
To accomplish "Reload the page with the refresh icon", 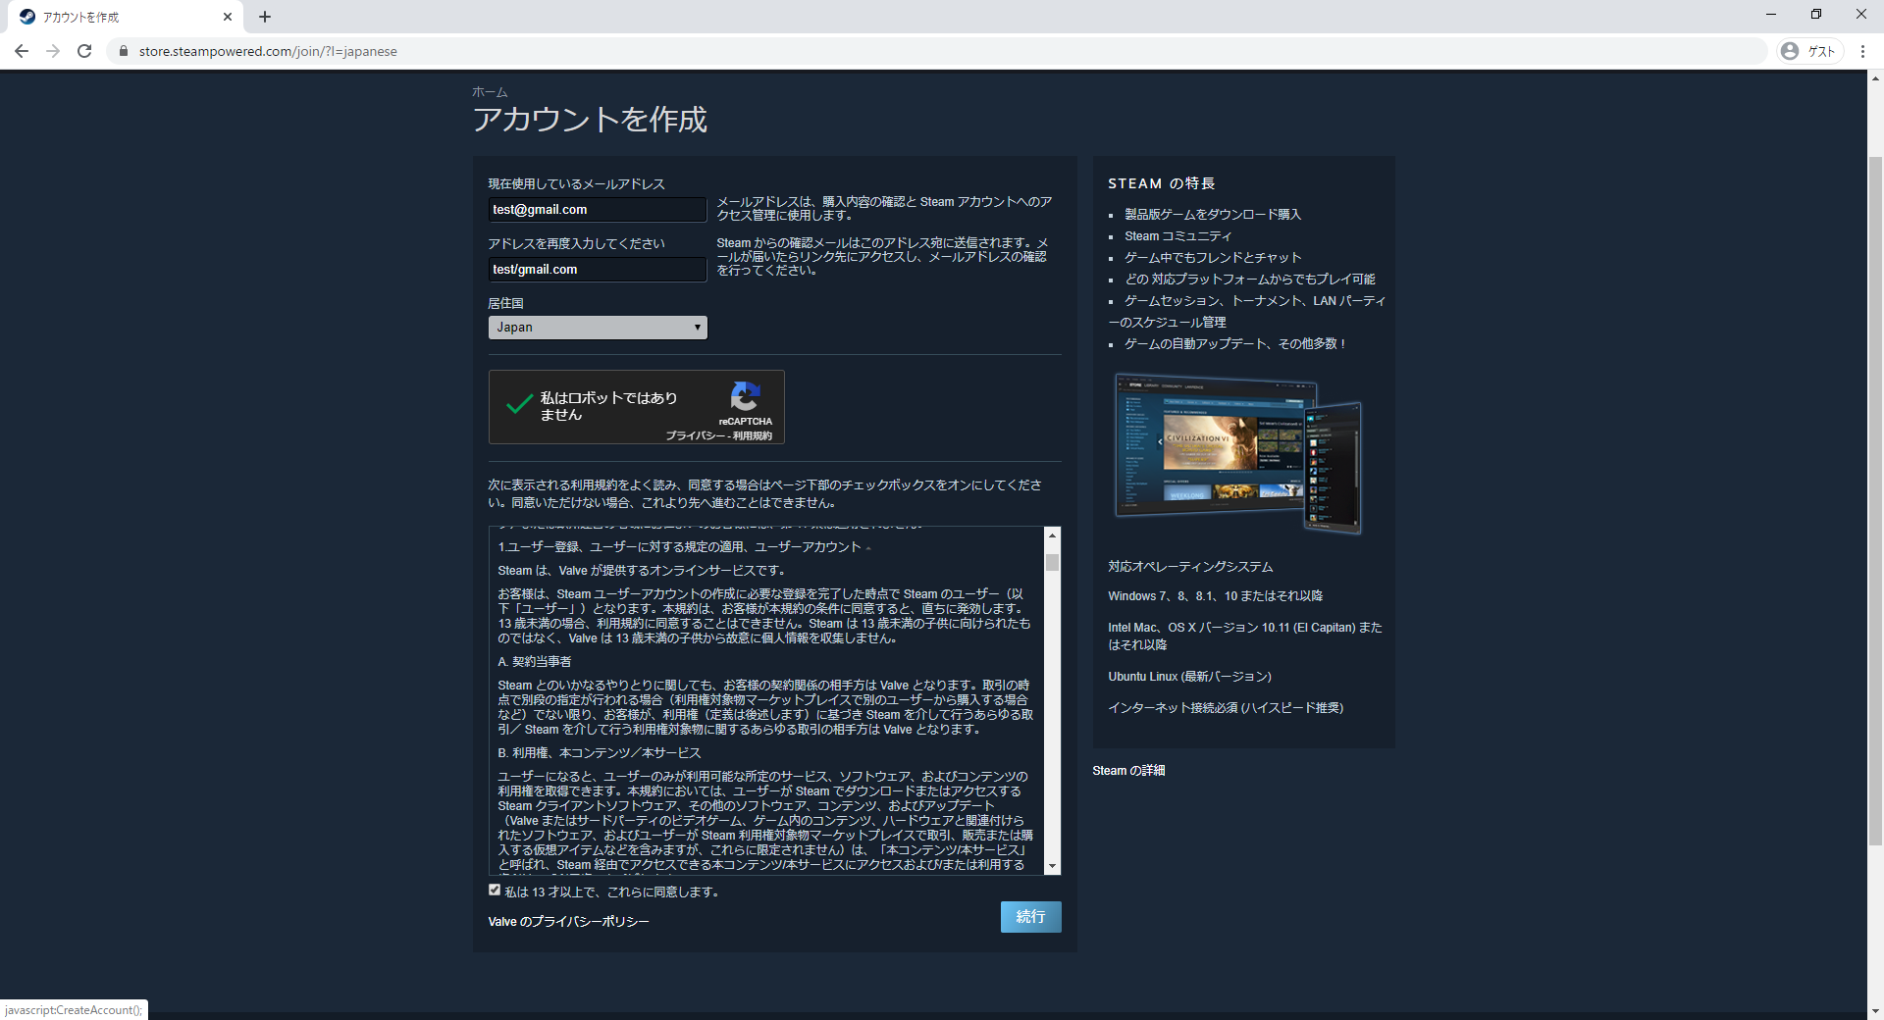I will coord(84,51).
